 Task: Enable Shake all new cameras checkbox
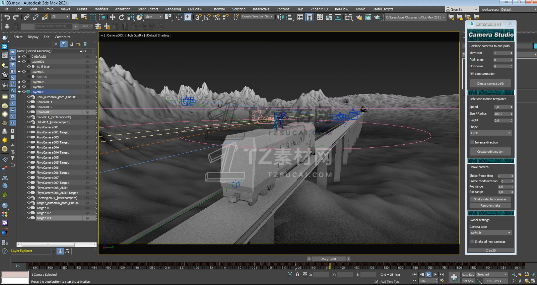click(x=472, y=241)
